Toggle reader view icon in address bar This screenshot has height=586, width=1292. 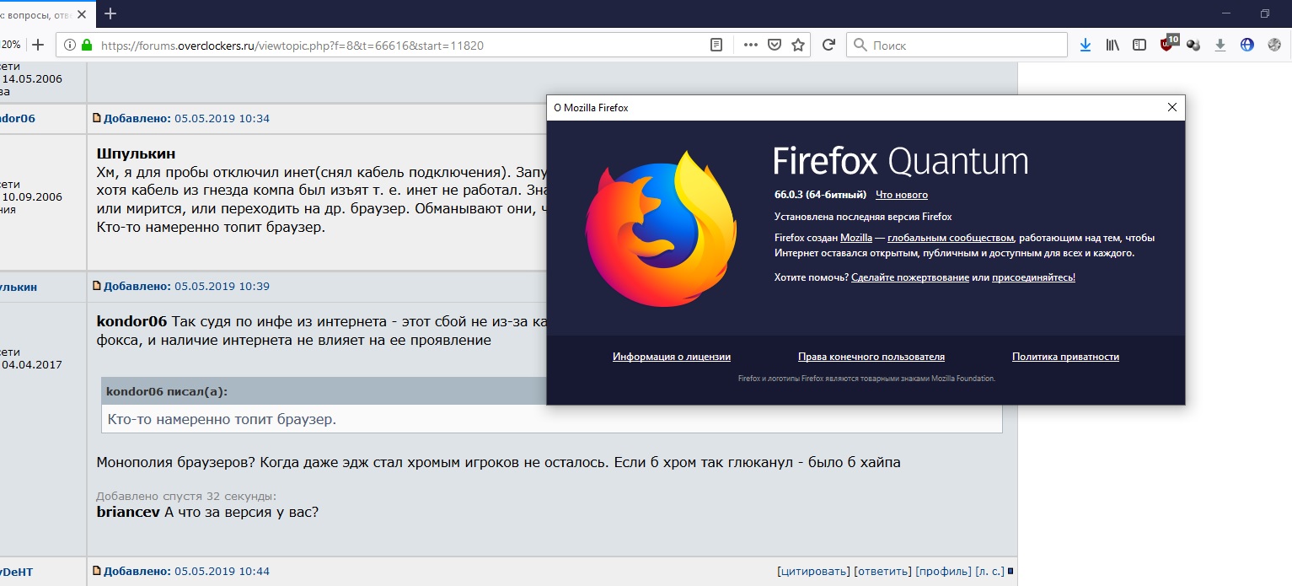(x=716, y=45)
